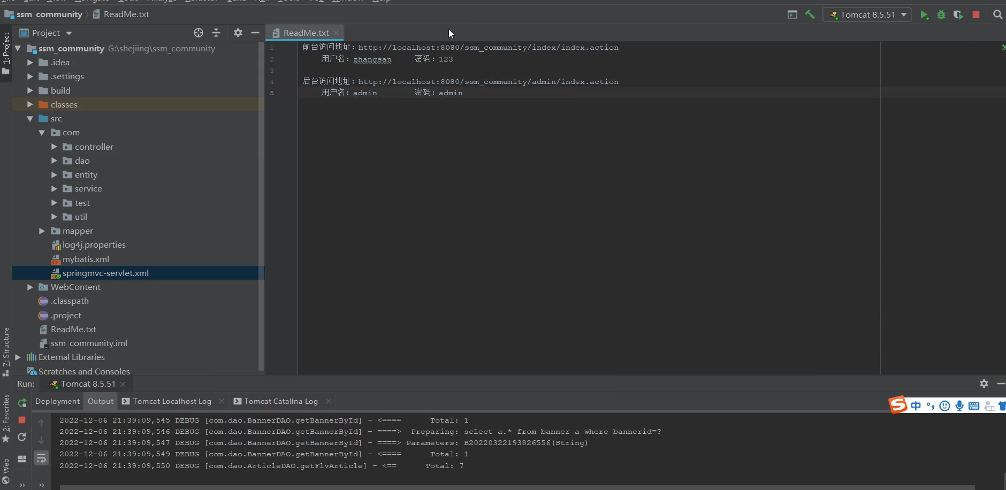Build project with the hammer icon

click(x=810, y=15)
